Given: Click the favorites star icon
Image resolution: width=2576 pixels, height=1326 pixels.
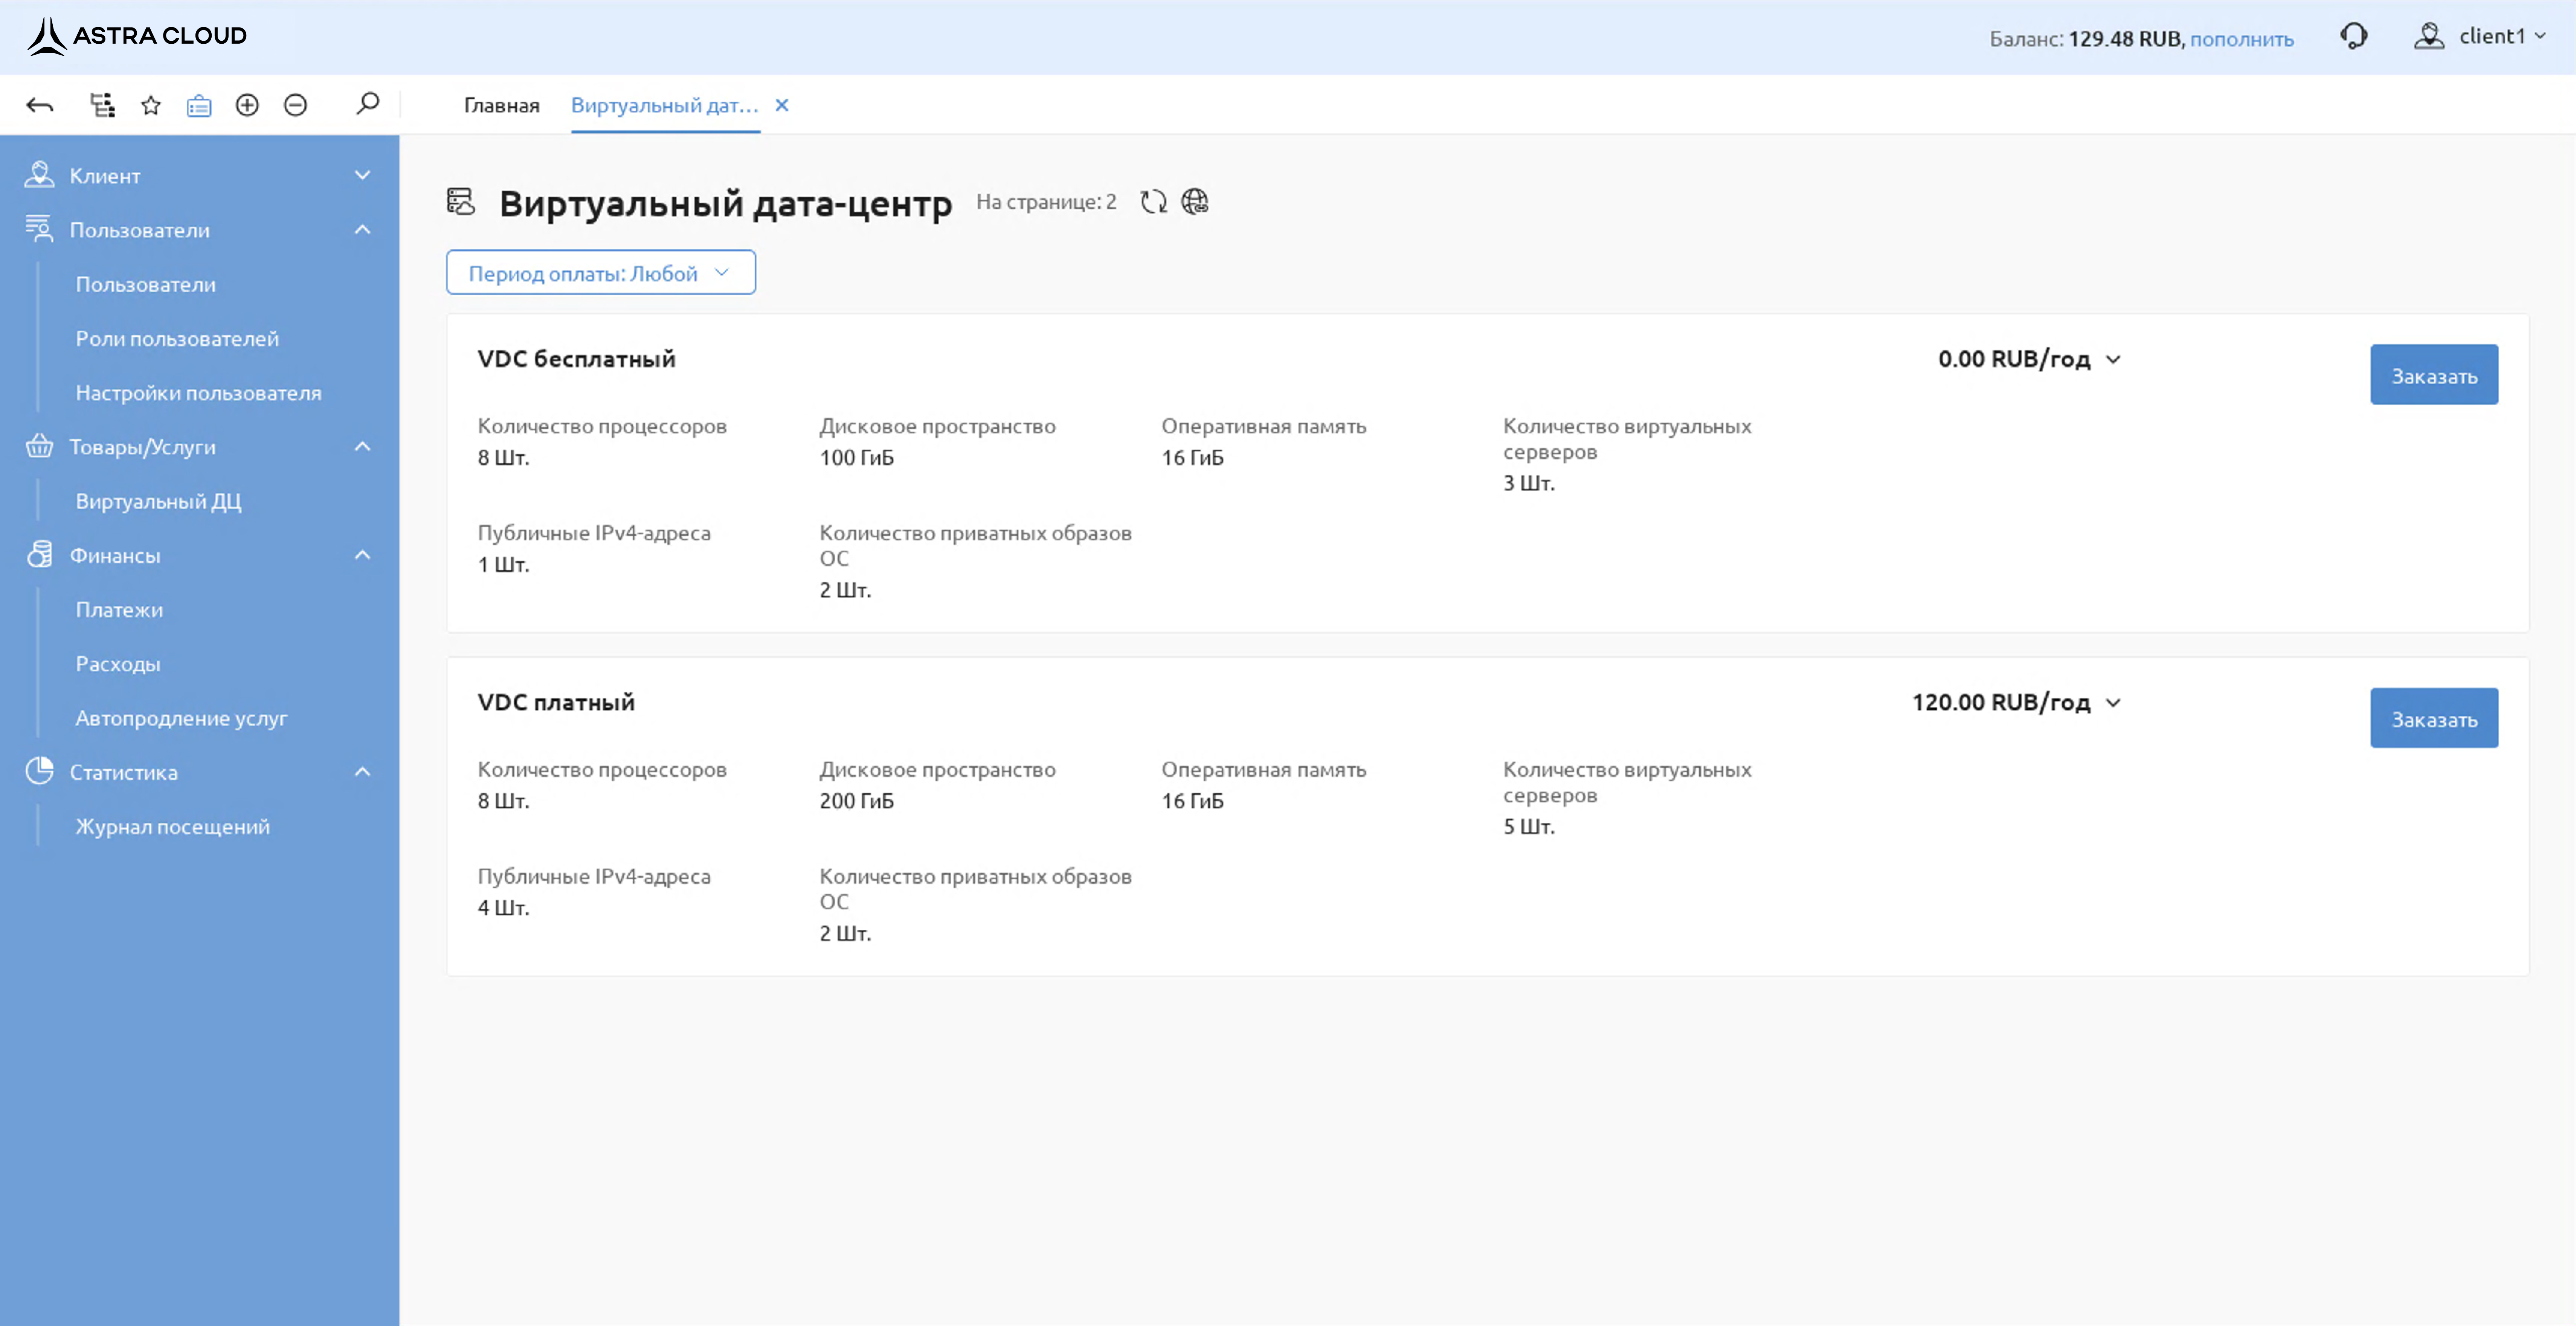Looking at the screenshot, I should [x=151, y=105].
